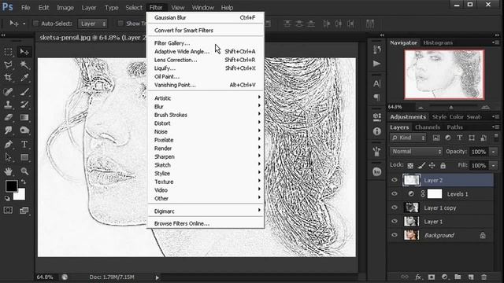Toggle Layer 1 visibility eye
Image resolution: width=504 pixels, height=283 pixels.
(395, 222)
